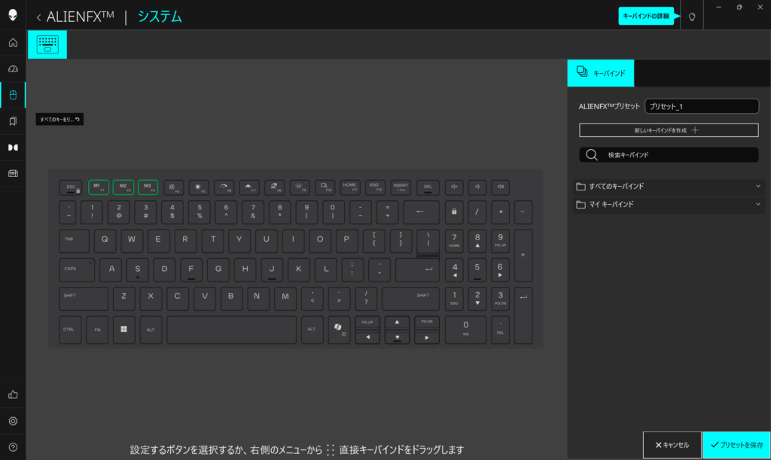This screenshot has height=460, width=771.
Task: Select the M2 macro key
Action: tap(123, 187)
